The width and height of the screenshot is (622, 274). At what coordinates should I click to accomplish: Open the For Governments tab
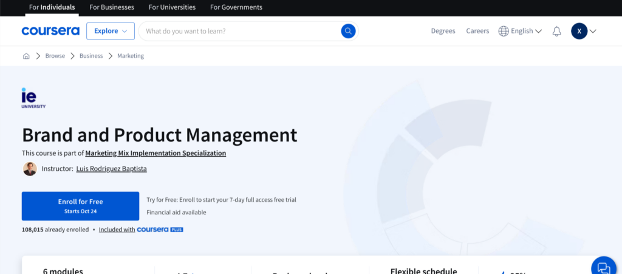236,7
